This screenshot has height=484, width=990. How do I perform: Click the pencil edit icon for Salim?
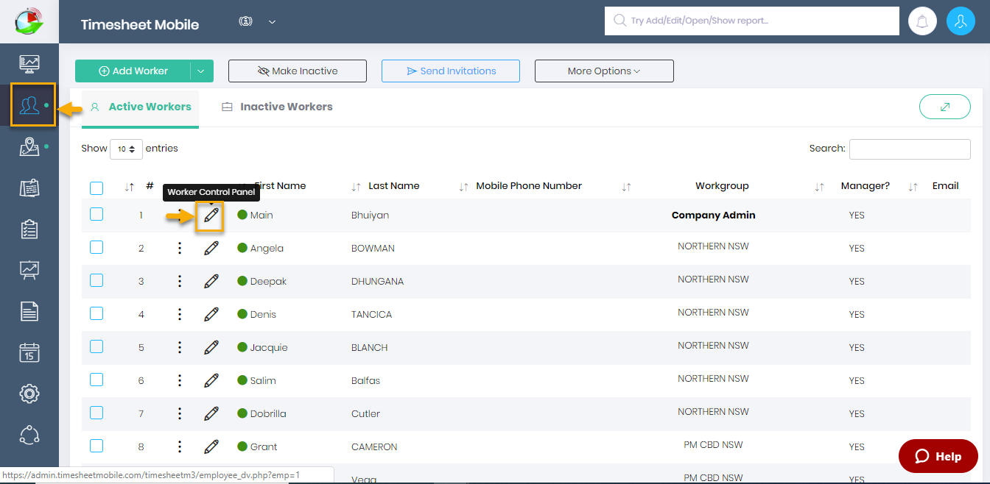click(x=211, y=380)
